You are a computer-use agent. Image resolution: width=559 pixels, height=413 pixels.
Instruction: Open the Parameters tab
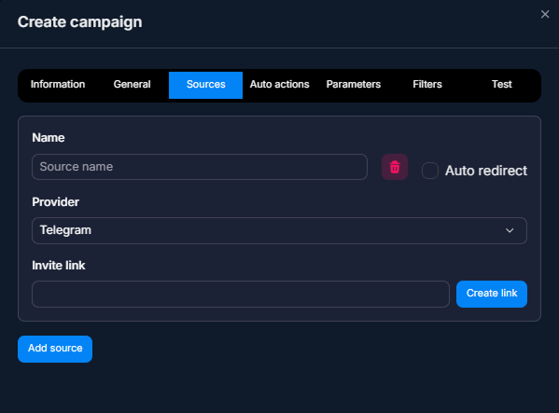pyautogui.click(x=354, y=85)
